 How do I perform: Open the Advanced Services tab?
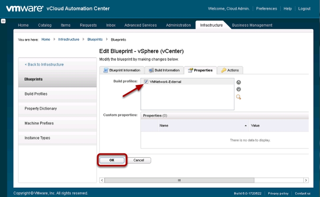click(x=141, y=25)
